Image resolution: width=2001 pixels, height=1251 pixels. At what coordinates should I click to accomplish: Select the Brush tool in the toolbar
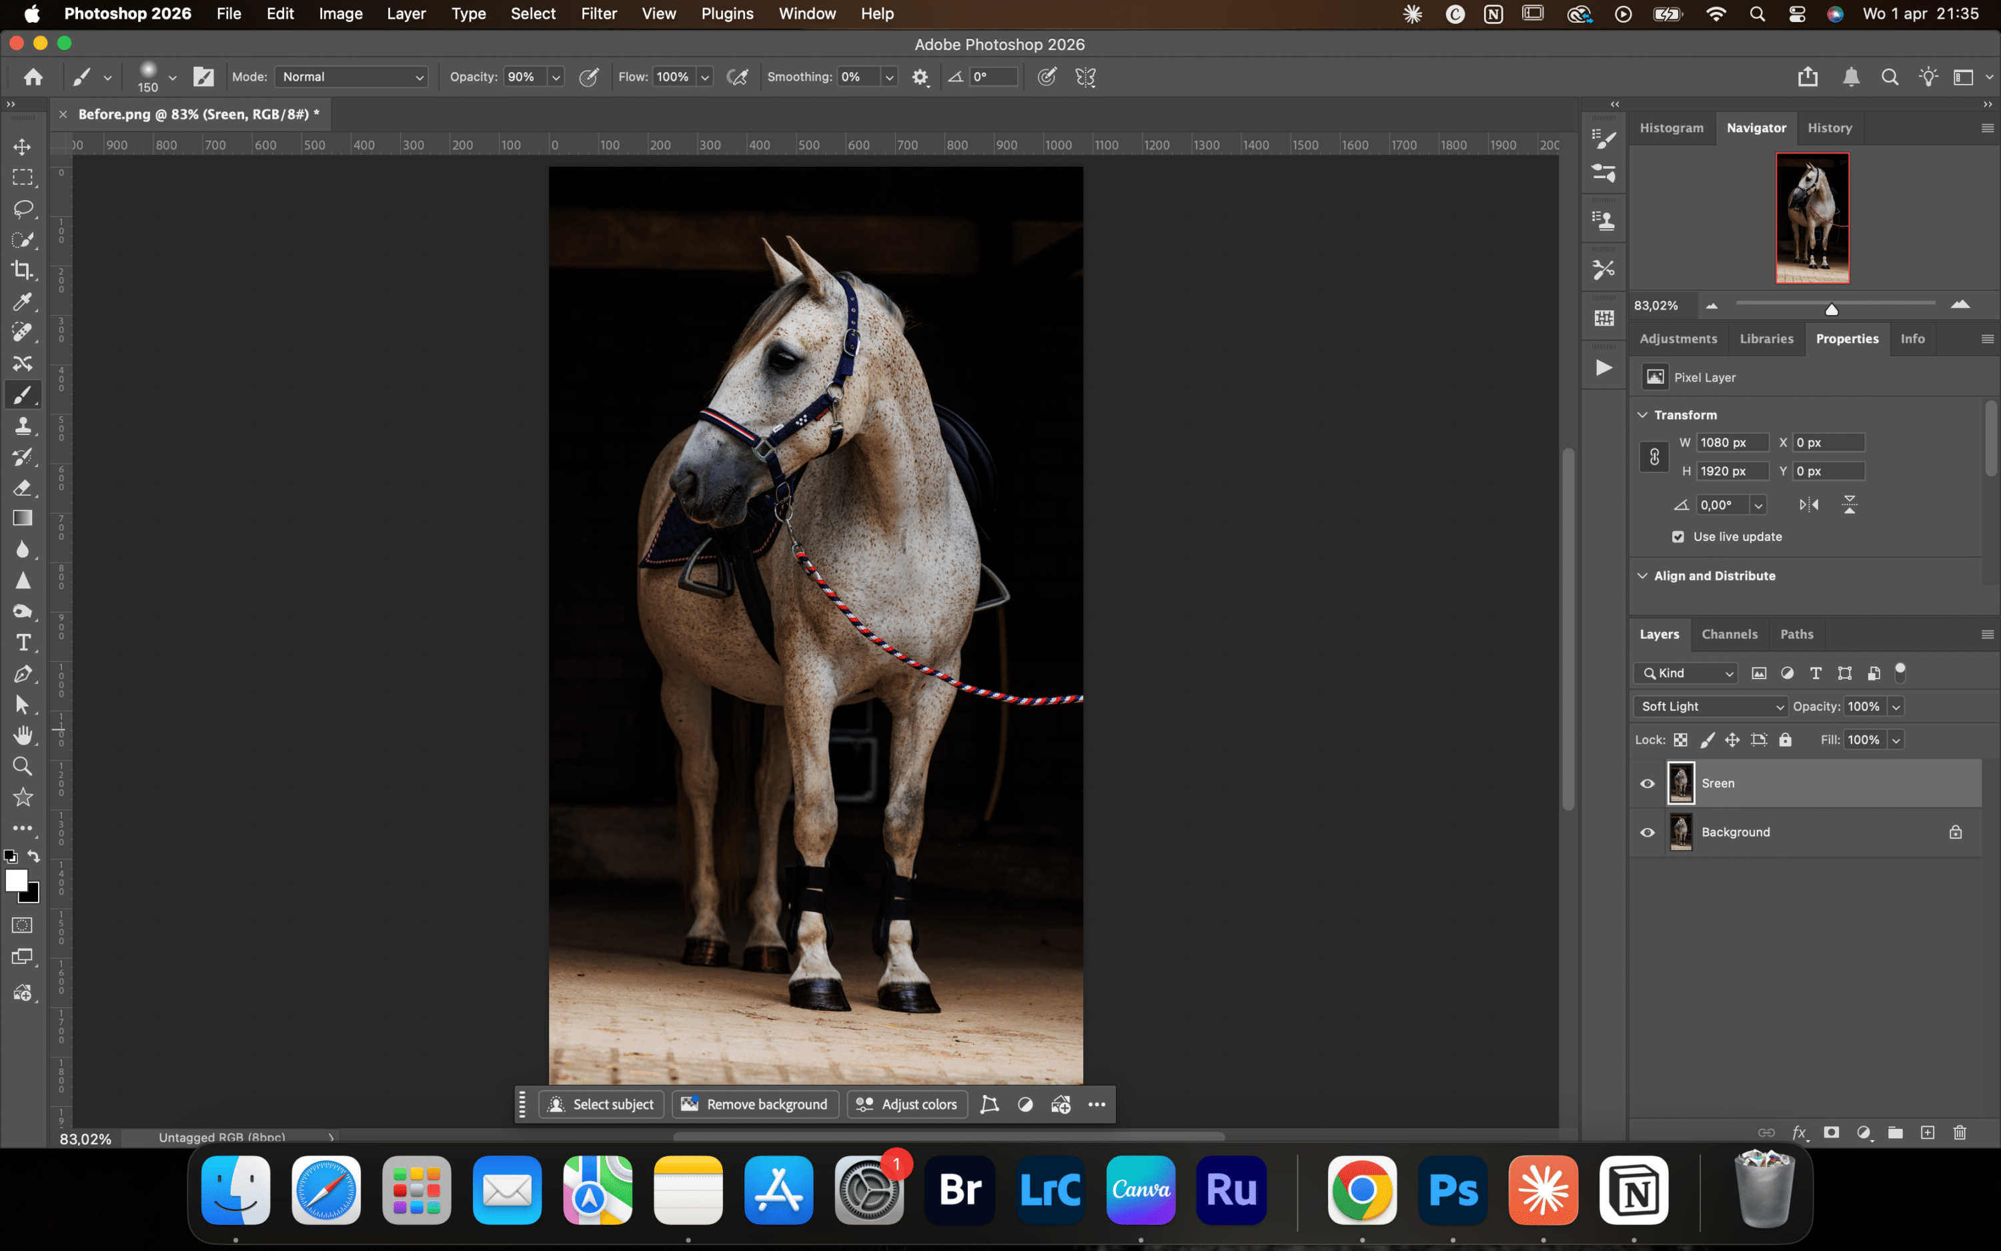coord(23,394)
